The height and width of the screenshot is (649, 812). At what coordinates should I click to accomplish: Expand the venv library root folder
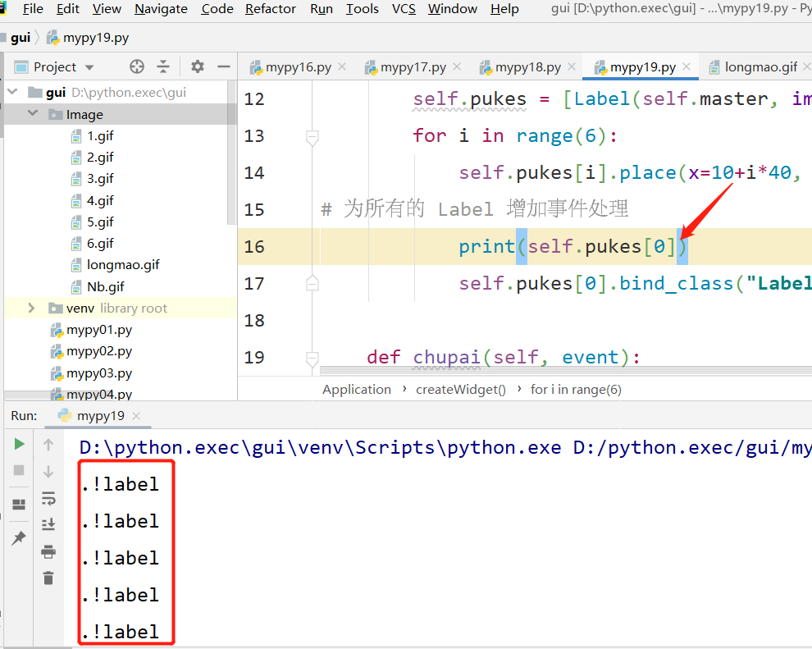point(31,309)
